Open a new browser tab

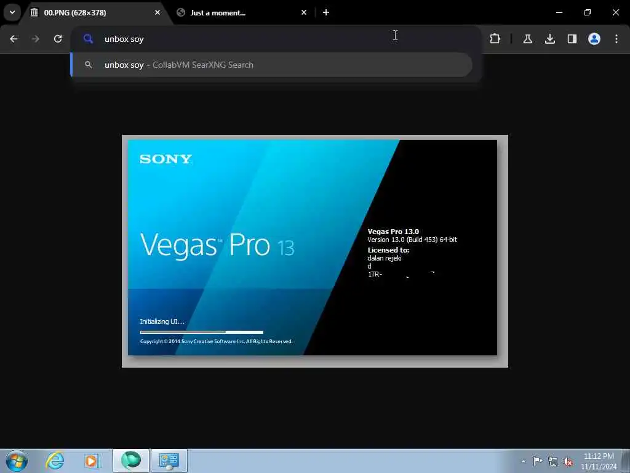point(326,12)
